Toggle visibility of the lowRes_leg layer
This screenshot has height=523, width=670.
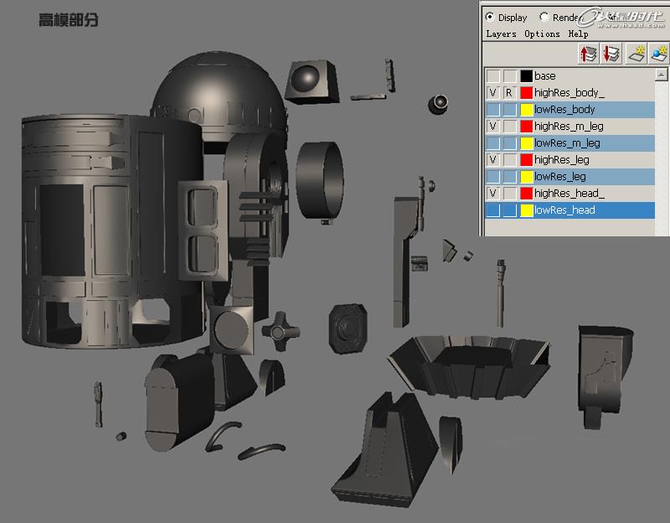tap(492, 175)
